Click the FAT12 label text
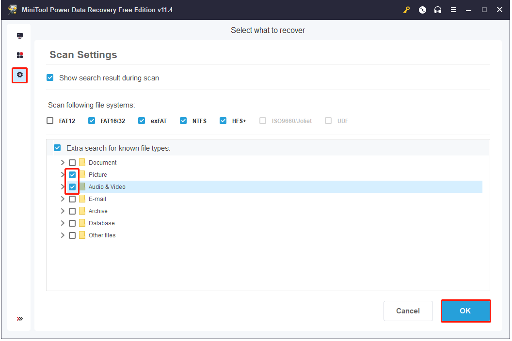Screen dimensions: 512x341 tap(67, 121)
